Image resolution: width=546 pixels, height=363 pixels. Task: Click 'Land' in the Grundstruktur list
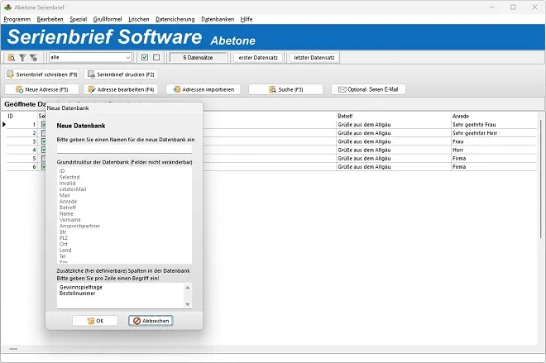[65, 251]
